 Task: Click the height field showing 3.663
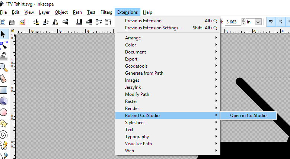point(233,22)
